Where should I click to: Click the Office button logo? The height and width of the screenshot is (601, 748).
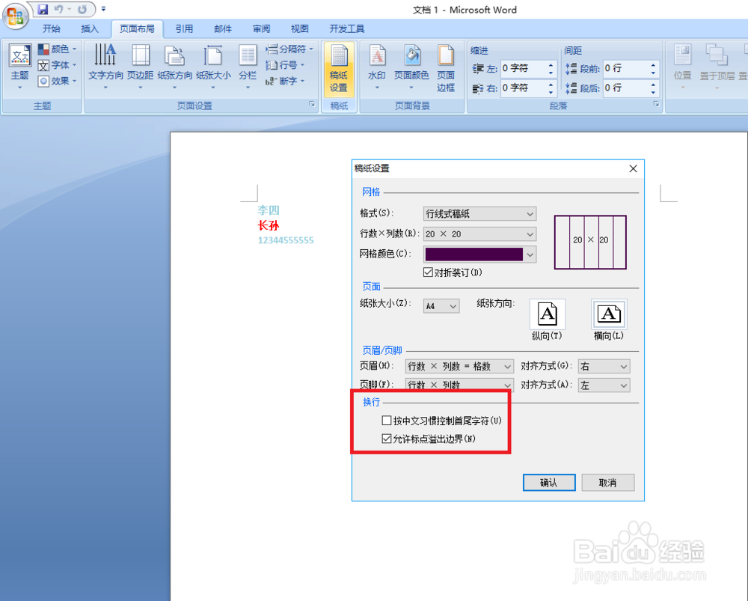[15, 16]
